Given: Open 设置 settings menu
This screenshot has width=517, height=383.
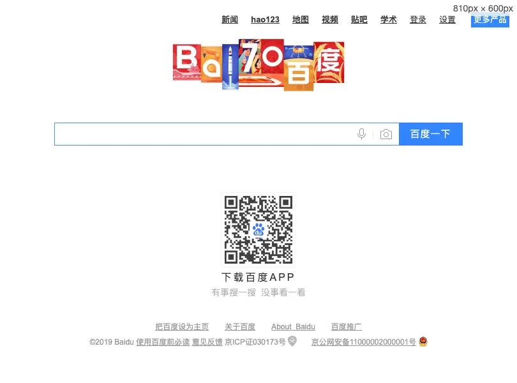Looking at the screenshot, I should [x=447, y=20].
